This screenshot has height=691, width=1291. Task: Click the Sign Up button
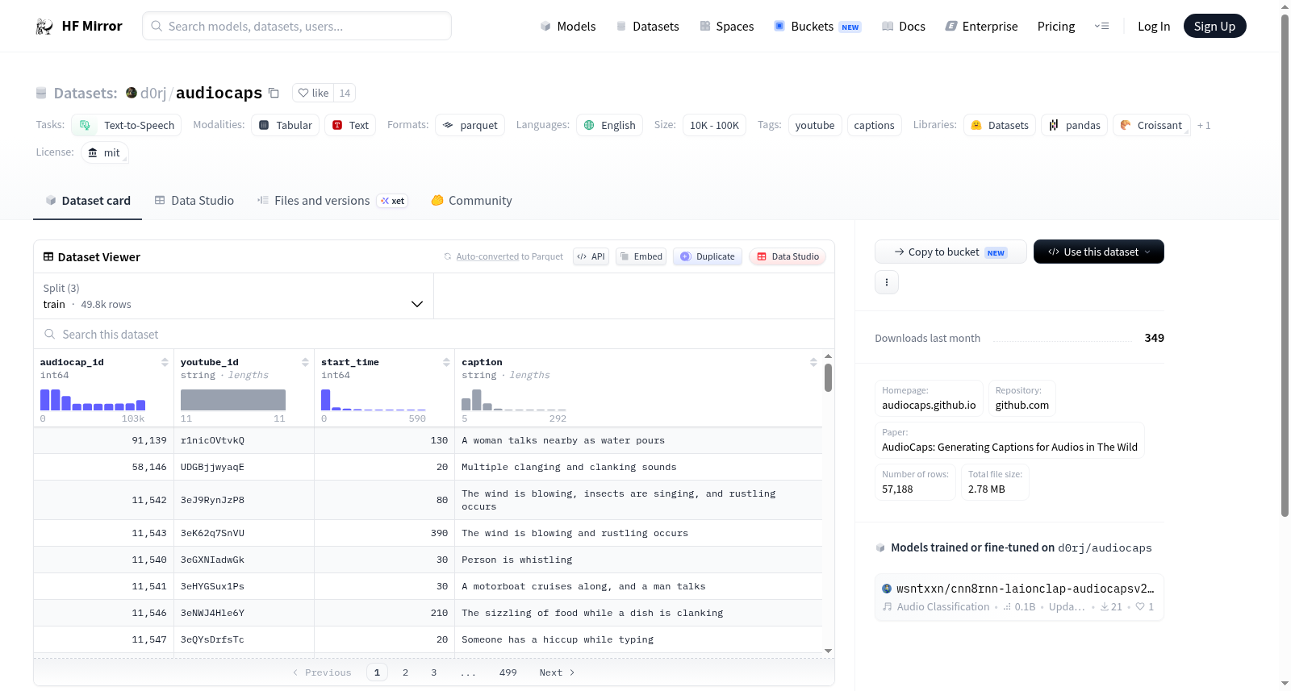[x=1214, y=26]
